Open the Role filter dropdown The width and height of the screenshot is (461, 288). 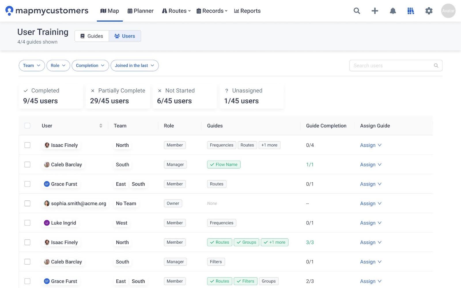(58, 65)
